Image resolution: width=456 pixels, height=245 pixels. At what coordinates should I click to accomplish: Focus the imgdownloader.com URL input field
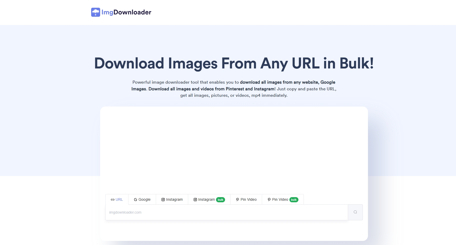pyautogui.click(x=227, y=212)
